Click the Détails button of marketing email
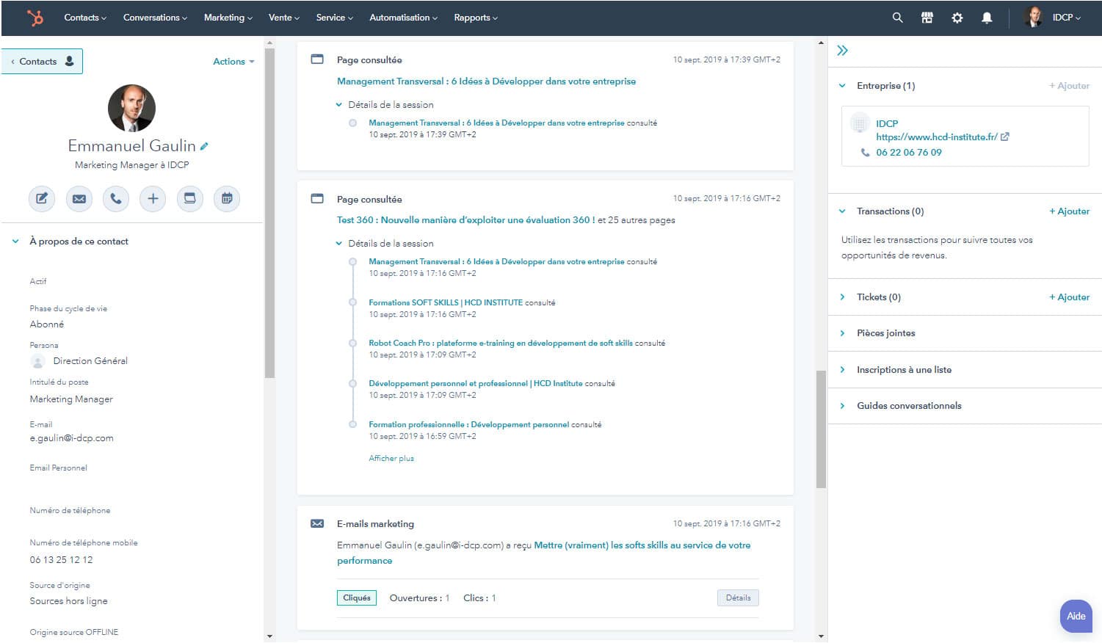This screenshot has height=643, width=1102. 738,598
